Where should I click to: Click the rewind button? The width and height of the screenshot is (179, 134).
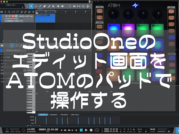(x=65, y=130)
